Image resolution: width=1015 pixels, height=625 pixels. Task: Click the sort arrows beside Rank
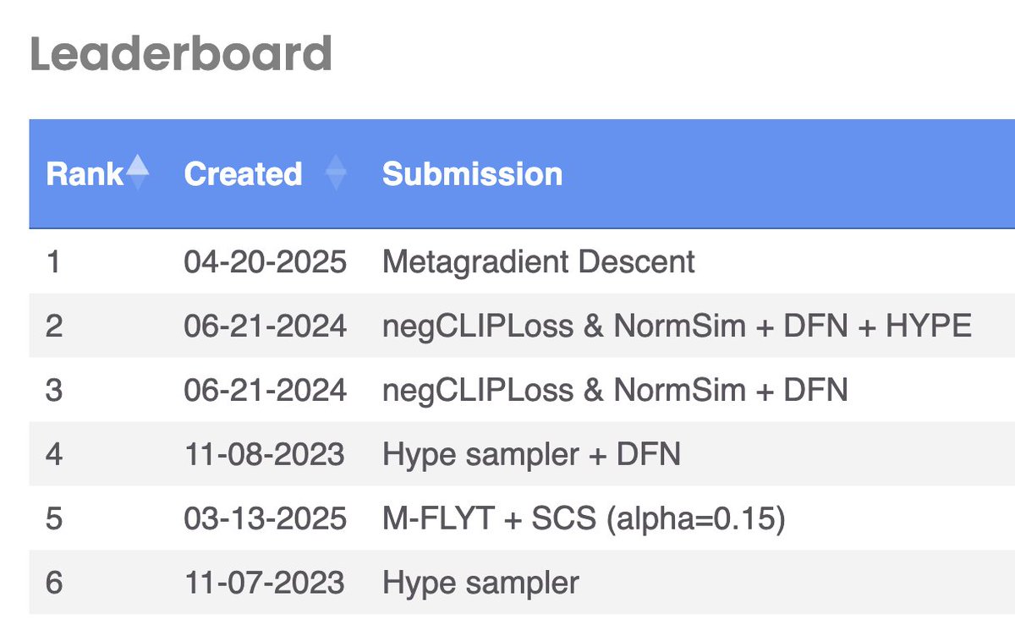[x=137, y=173]
